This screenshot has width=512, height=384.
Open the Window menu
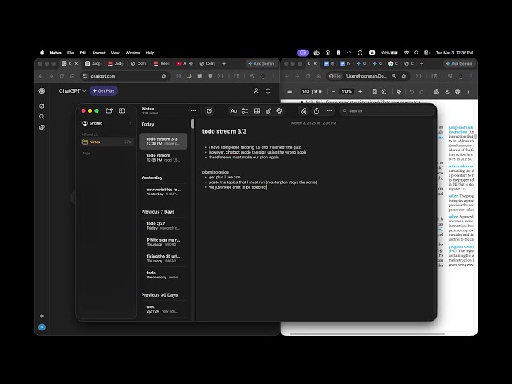[133, 53]
